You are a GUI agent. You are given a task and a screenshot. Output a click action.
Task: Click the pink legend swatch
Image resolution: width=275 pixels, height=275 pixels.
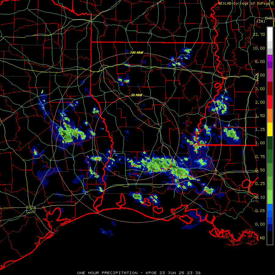270,75
